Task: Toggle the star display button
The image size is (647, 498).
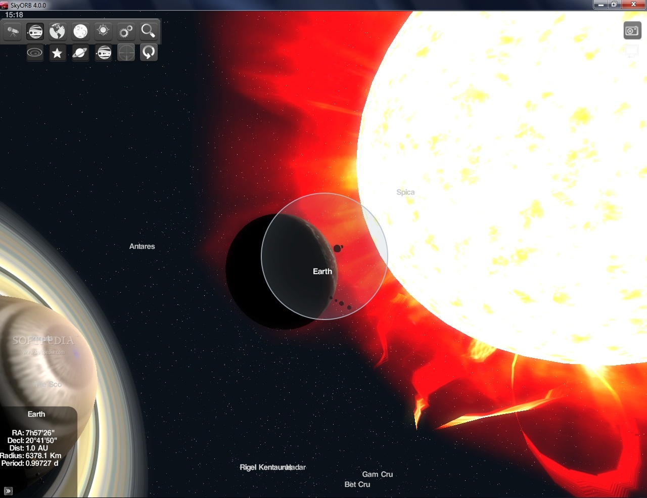Action: [x=58, y=53]
